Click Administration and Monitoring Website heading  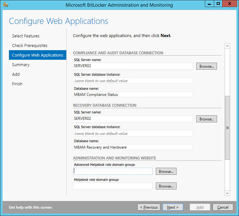click(114, 158)
